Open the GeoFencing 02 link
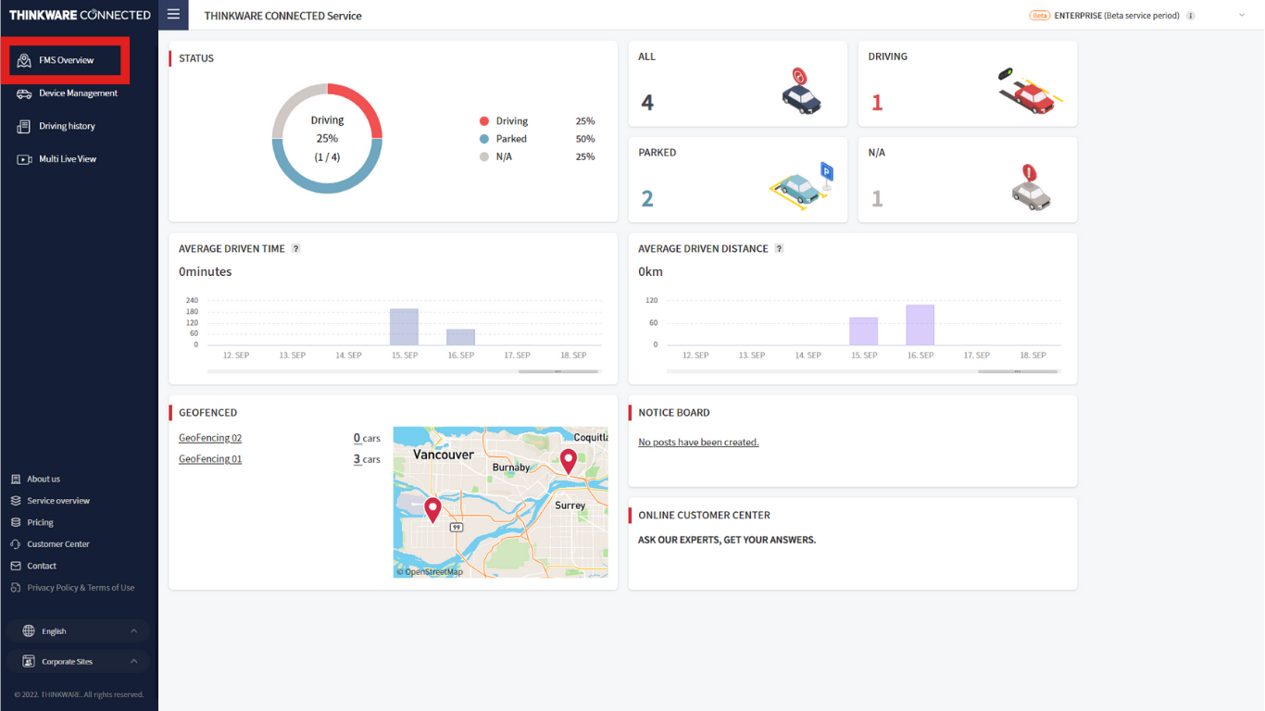Image resolution: width=1265 pixels, height=711 pixels. (x=210, y=439)
